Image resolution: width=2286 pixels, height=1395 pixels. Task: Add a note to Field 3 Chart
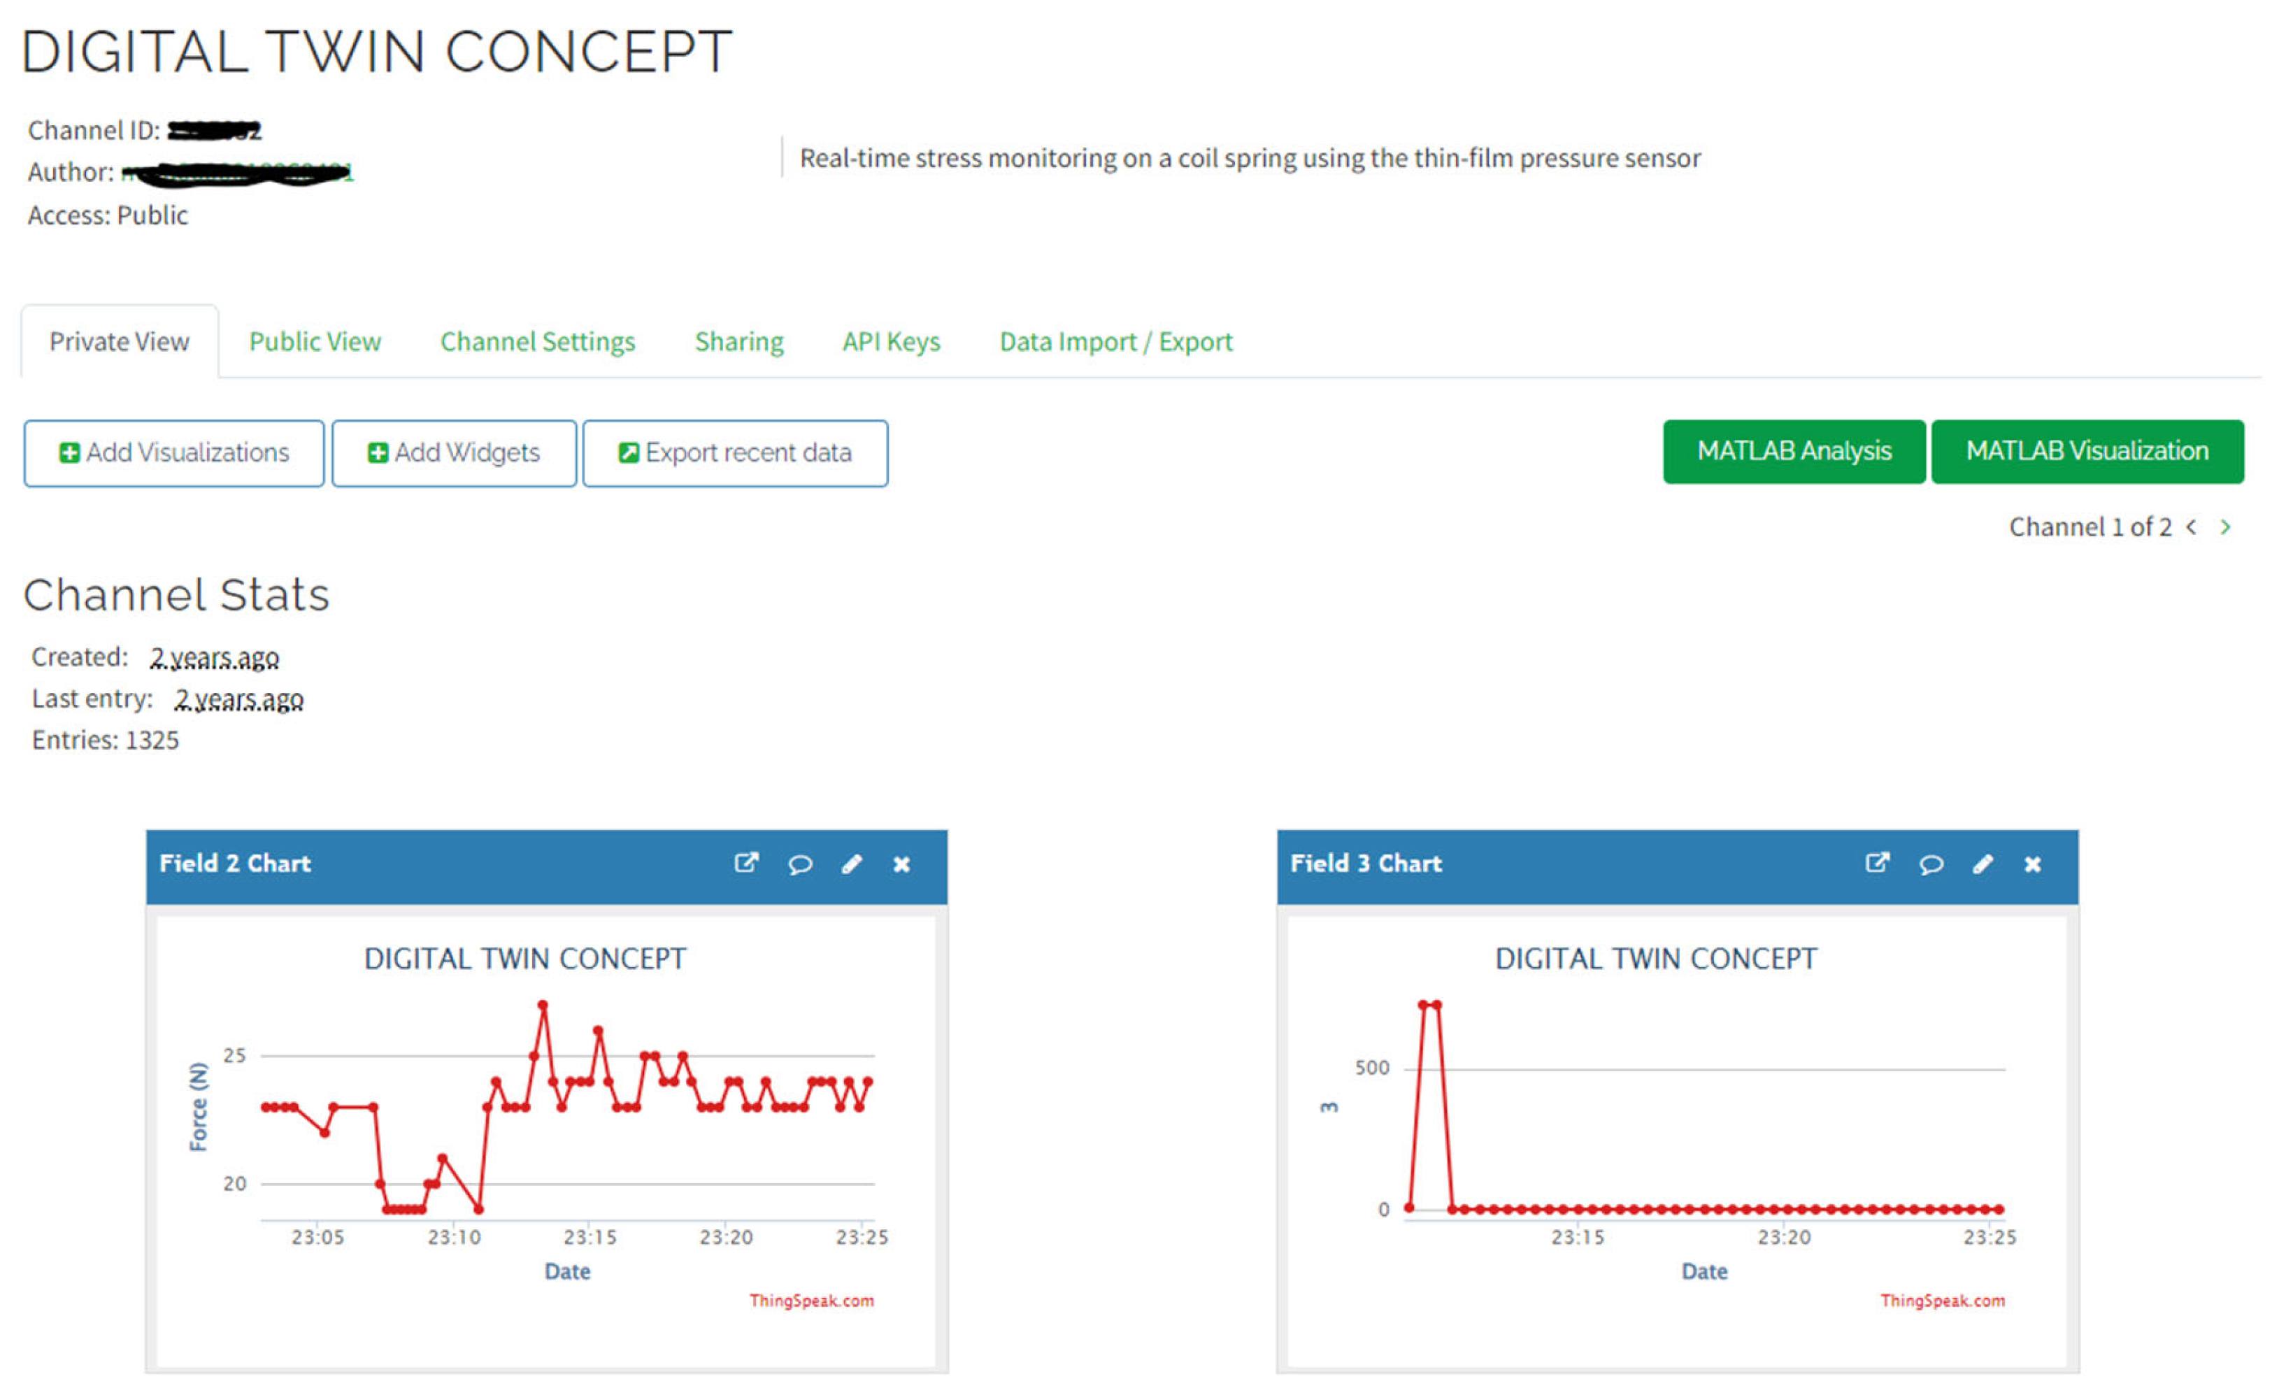point(1931,864)
